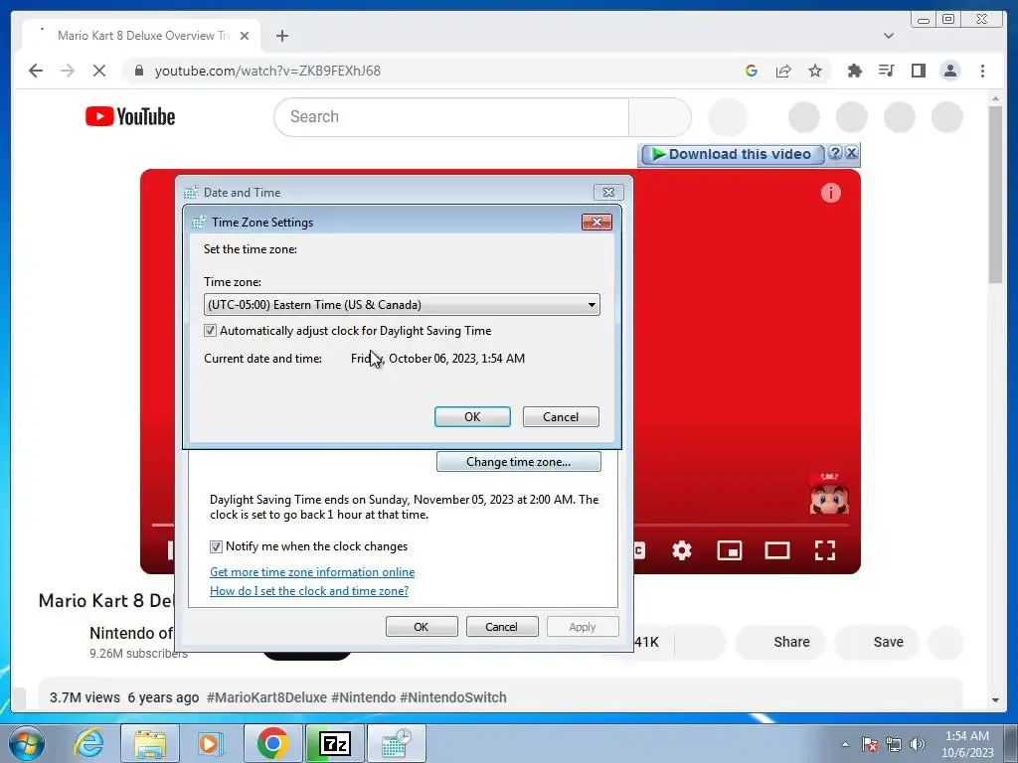
Task: Click the Chrome forward arrow
Action: [68, 71]
